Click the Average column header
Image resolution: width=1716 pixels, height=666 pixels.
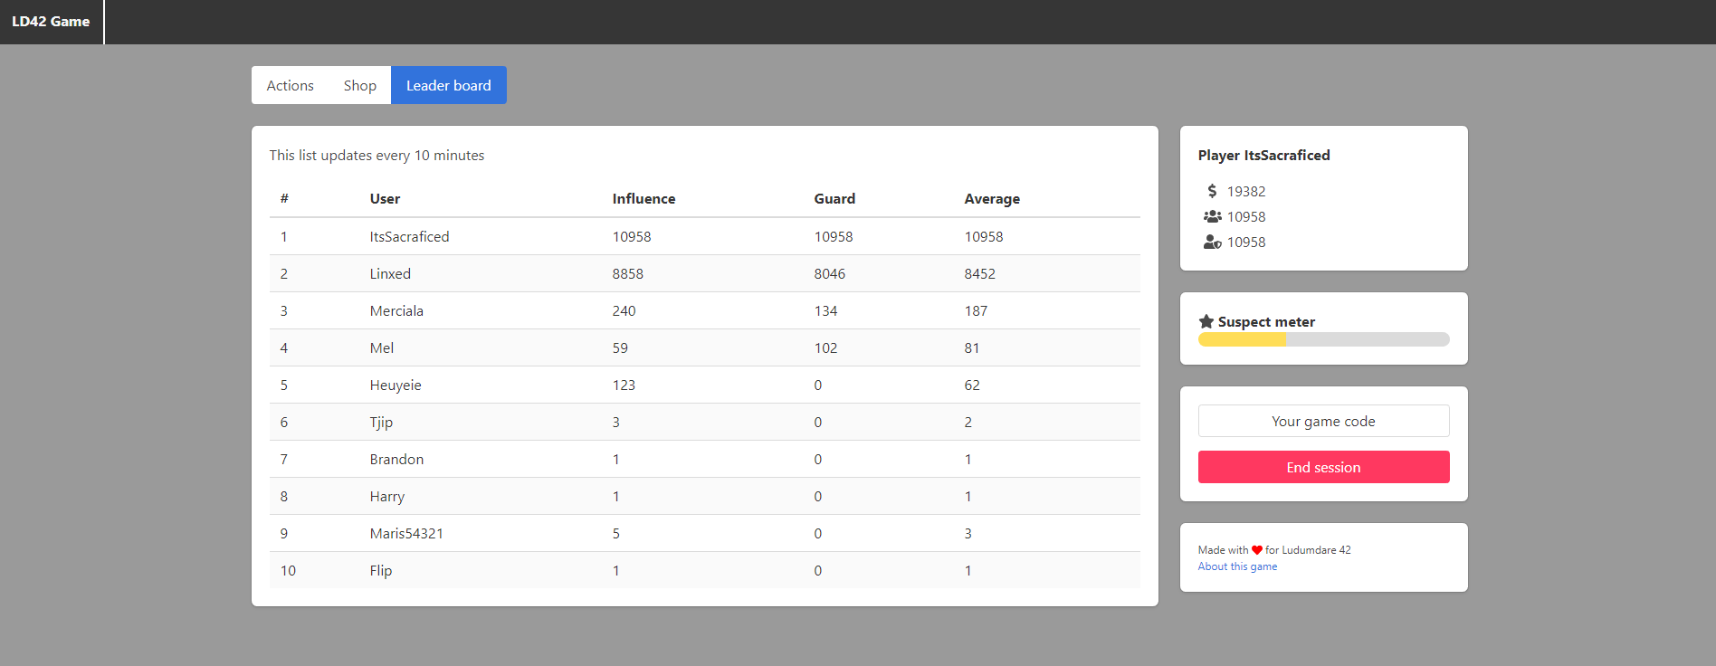pos(992,199)
